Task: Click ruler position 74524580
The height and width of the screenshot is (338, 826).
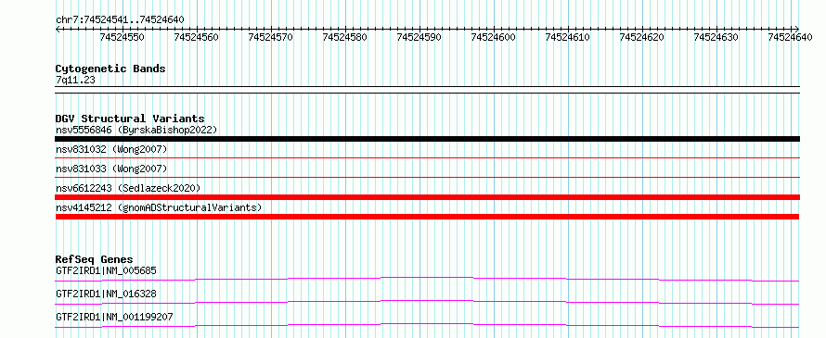Action: coord(345,37)
